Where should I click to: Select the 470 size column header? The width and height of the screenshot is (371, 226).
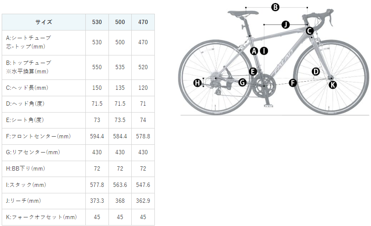point(143,22)
